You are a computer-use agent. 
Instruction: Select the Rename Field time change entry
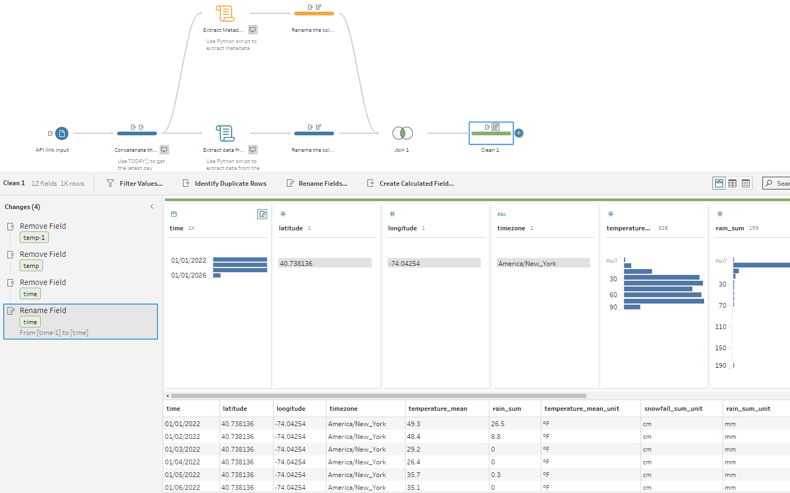81,321
